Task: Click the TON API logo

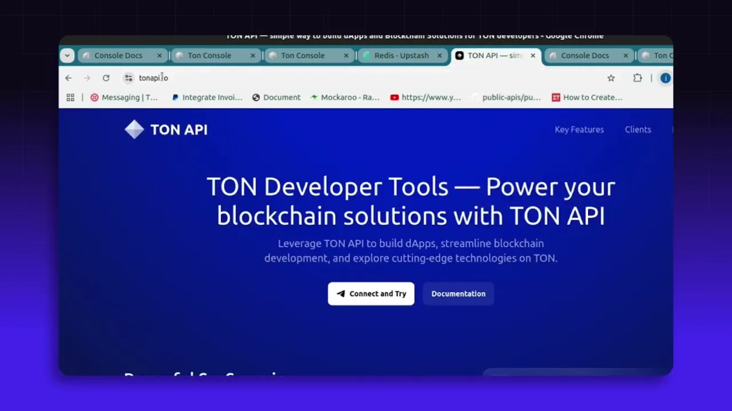Action: coord(166,130)
